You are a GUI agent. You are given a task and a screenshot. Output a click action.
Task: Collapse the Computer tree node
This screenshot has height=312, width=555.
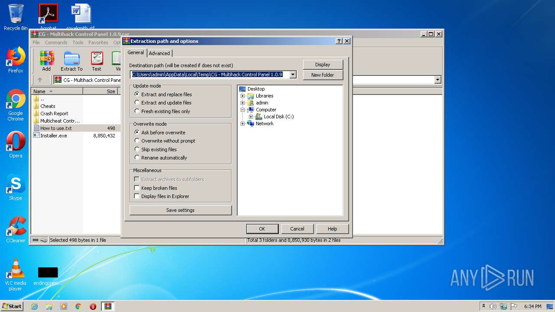coord(242,110)
